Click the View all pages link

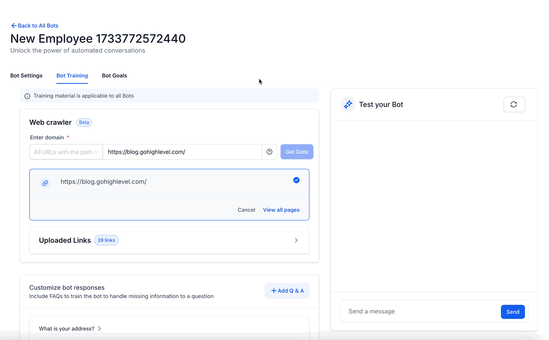tap(281, 210)
